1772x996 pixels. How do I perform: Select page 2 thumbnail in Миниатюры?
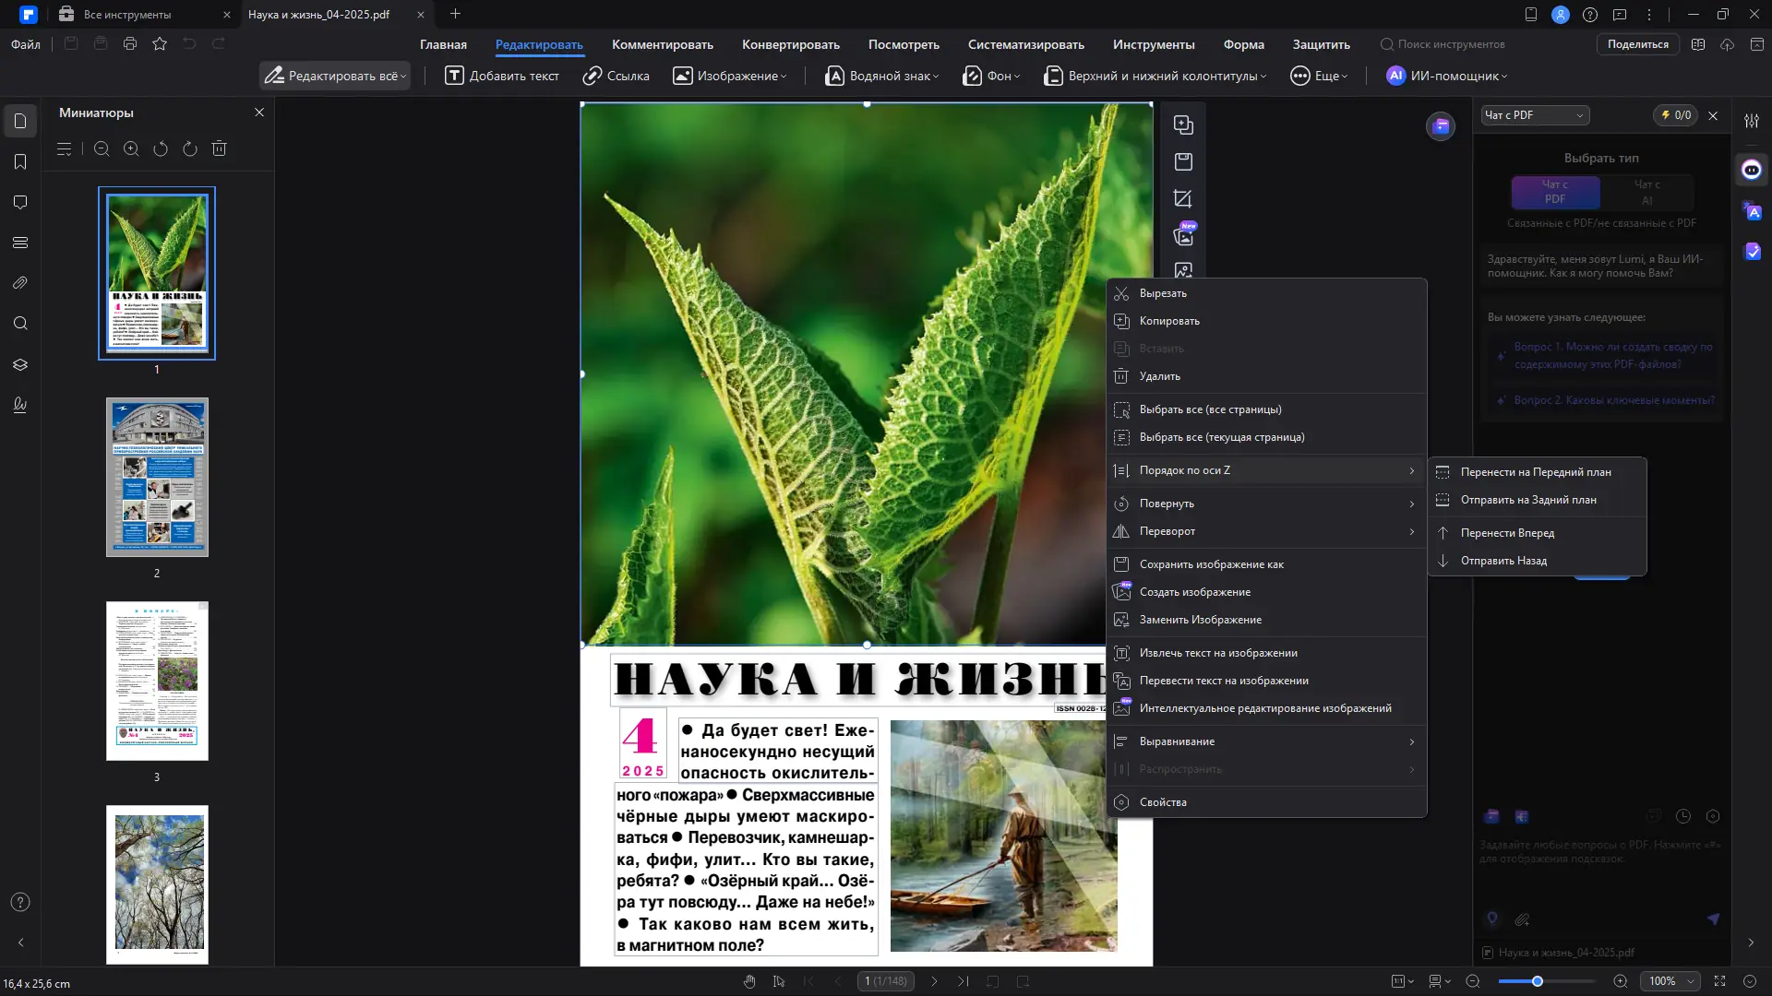[157, 477]
